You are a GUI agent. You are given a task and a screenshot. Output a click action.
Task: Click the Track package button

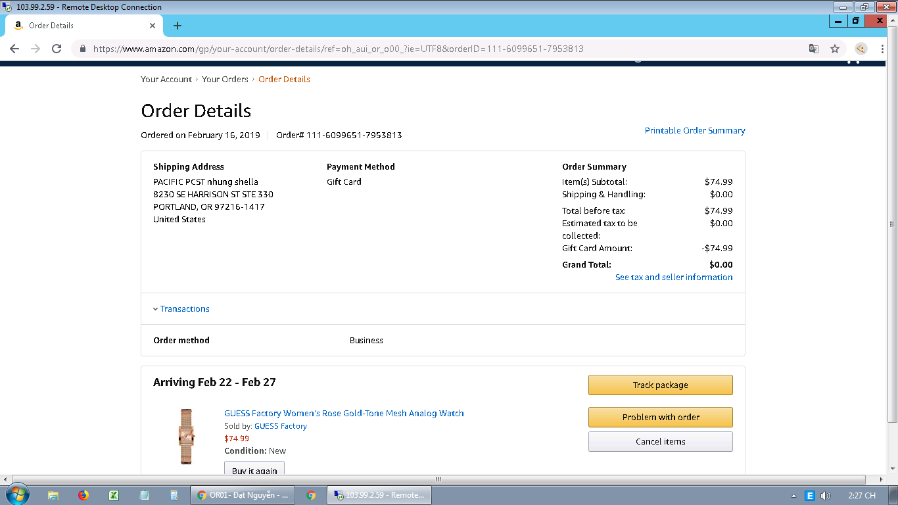(660, 385)
